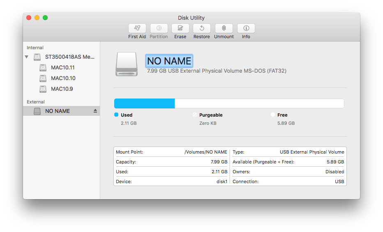The image size is (383, 232).
Task: Click the First Aid toolbar icon
Action: (137, 28)
